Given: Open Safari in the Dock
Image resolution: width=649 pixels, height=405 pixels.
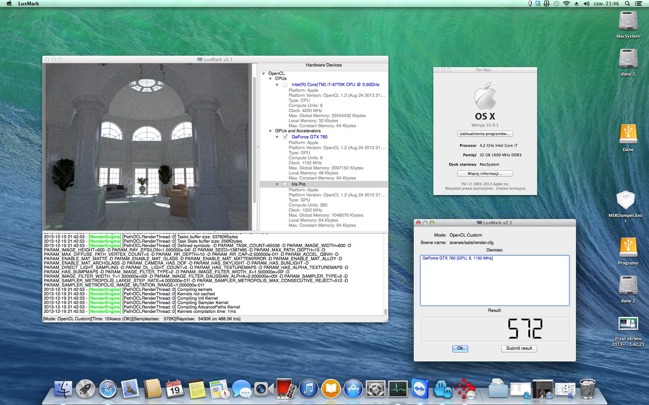Looking at the screenshot, I should 108,389.
